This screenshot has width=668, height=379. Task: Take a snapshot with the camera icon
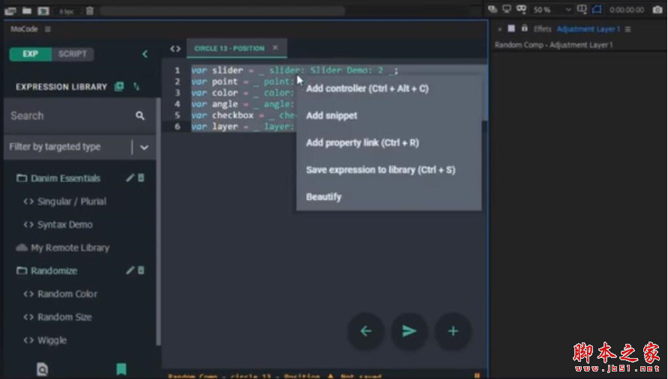(x=658, y=10)
